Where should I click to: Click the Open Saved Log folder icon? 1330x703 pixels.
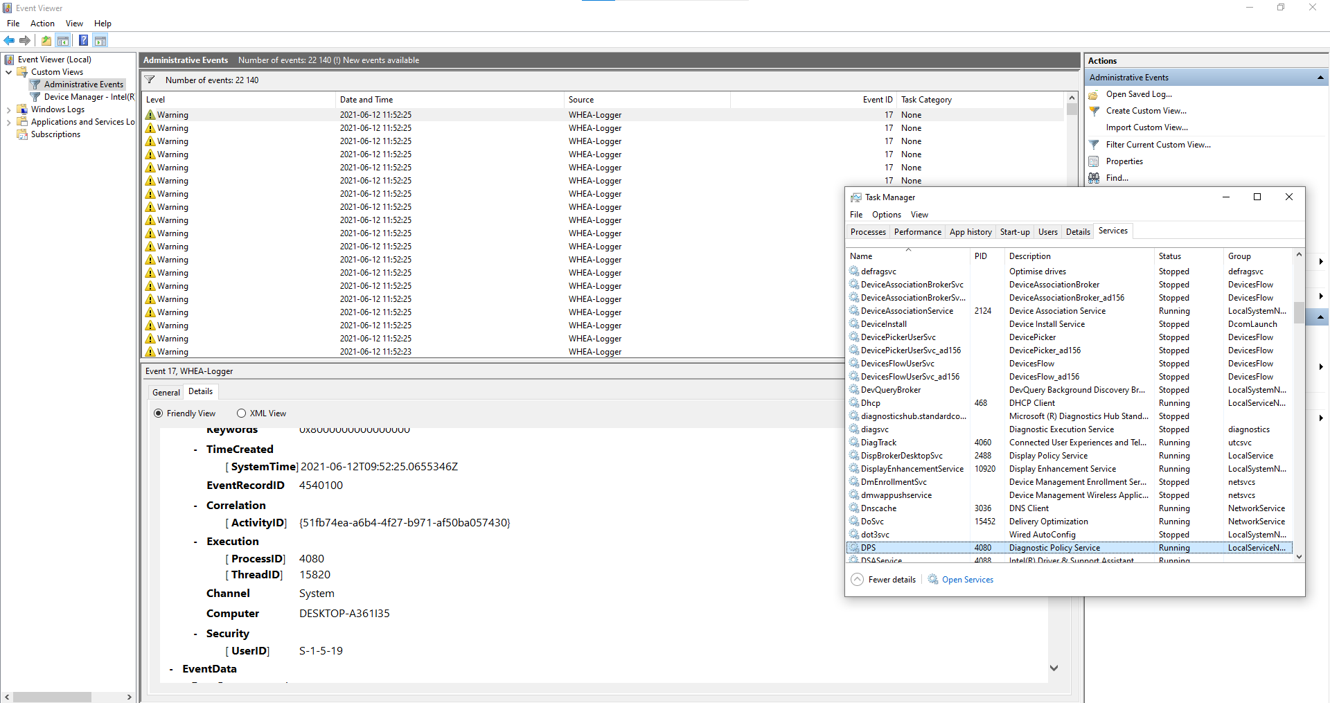point(1094,94)
